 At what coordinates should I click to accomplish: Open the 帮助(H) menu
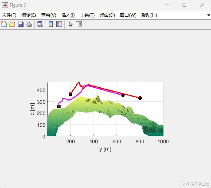(x=149, y=15)
